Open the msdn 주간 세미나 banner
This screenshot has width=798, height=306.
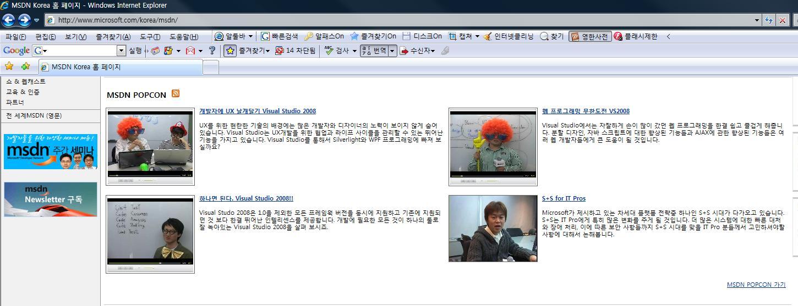[50, 151]
